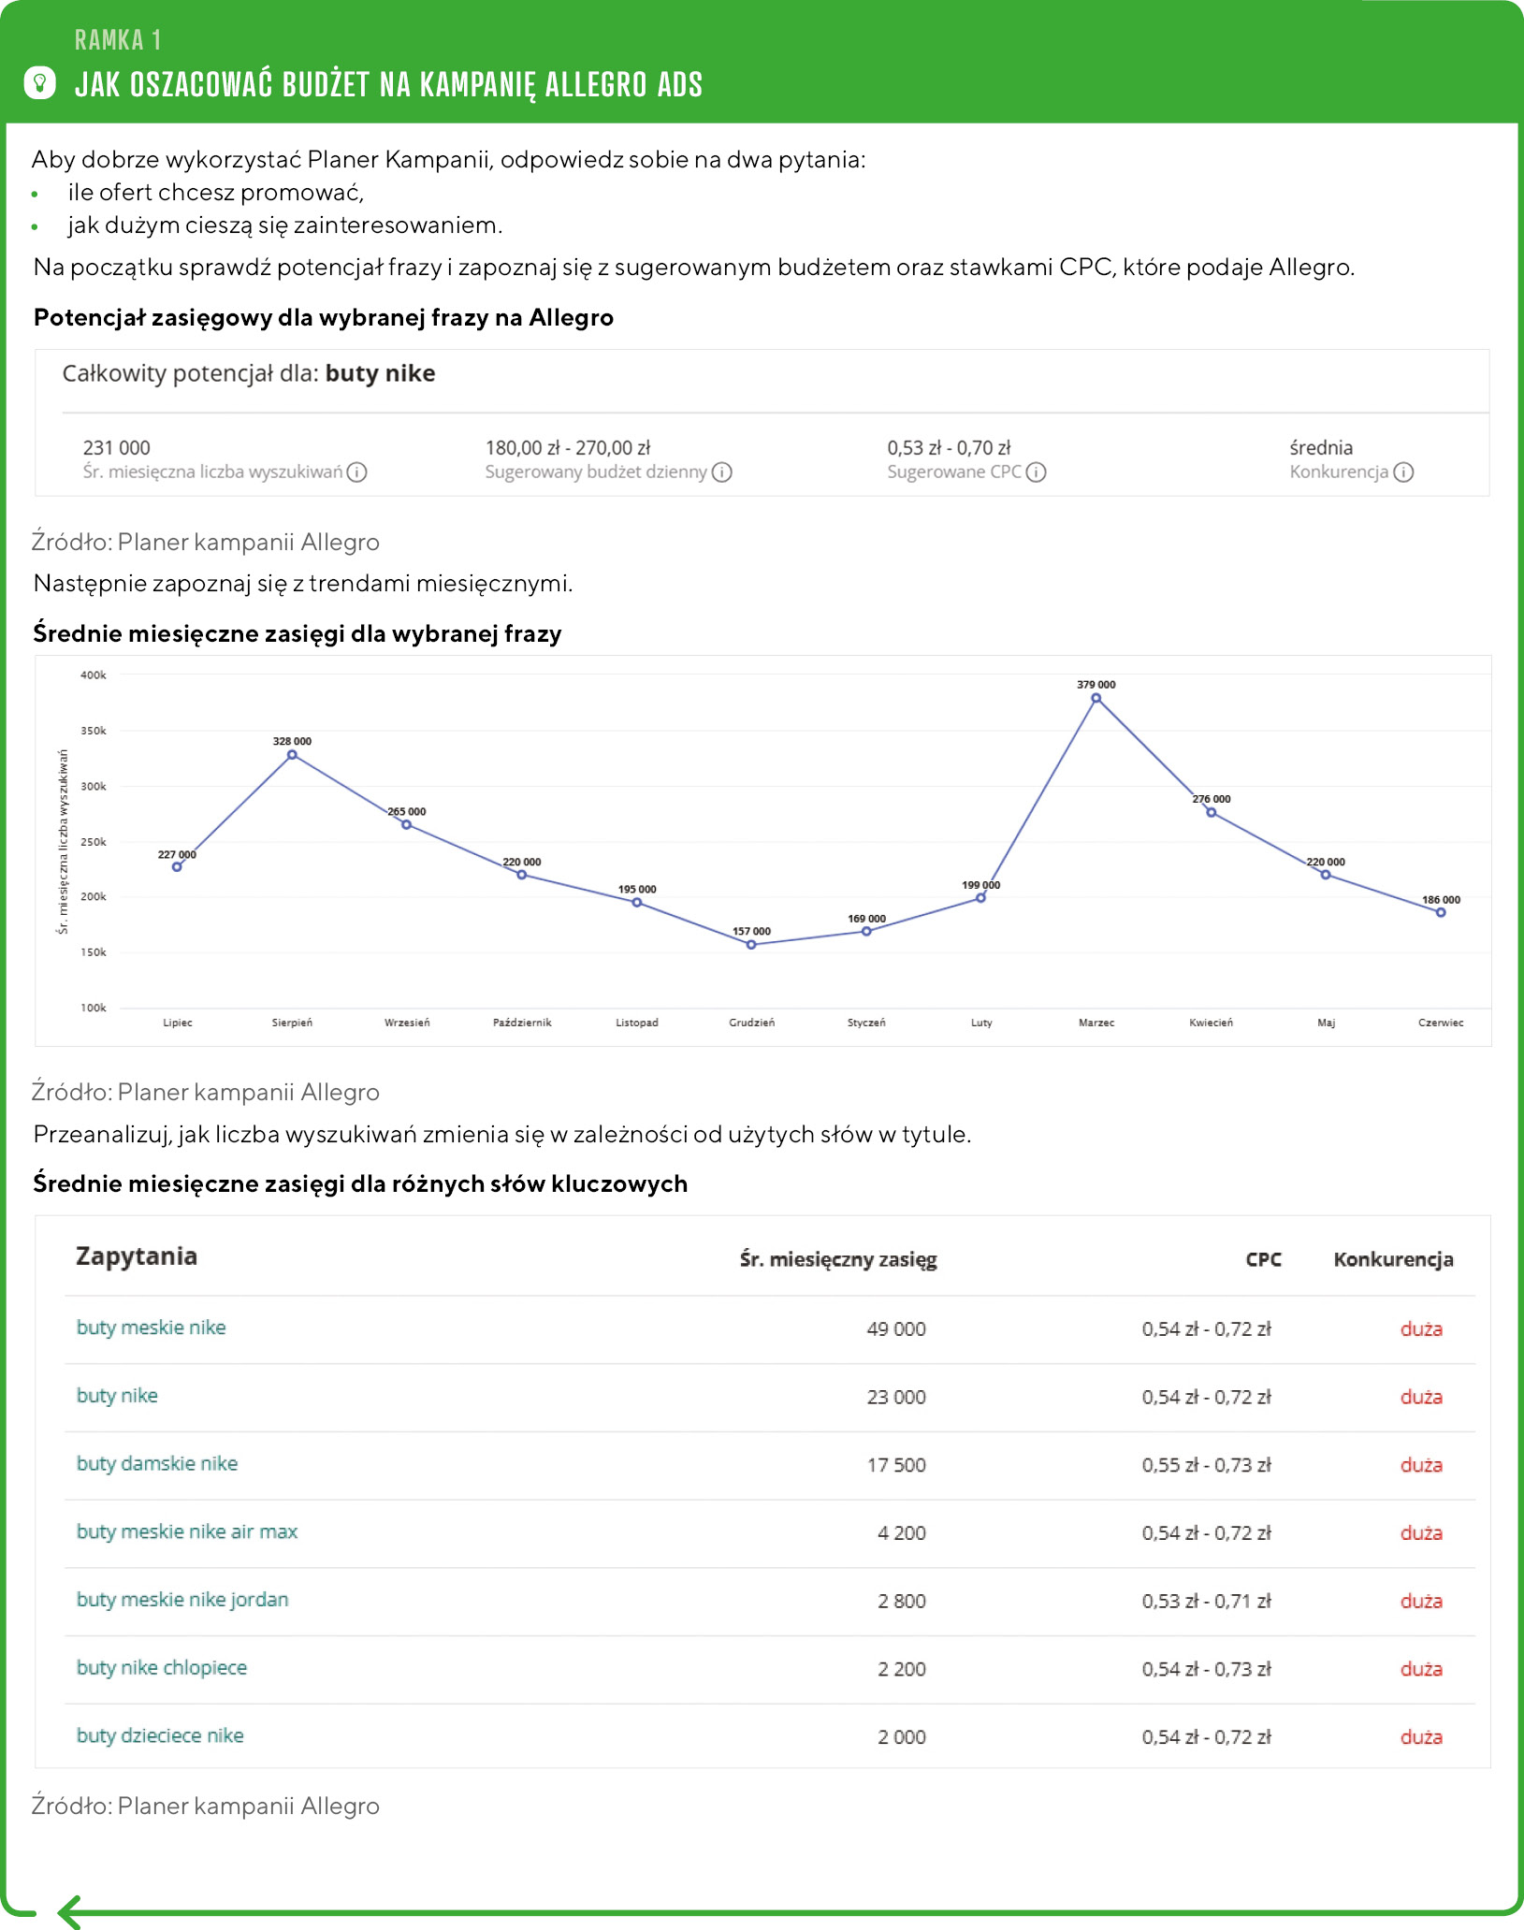Select the Czerwiec 186 000 chart marker

coord(1441,912)
